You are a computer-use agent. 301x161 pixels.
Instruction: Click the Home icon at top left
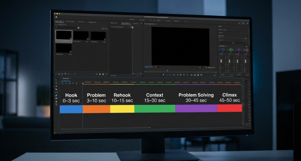pos(56,17)
